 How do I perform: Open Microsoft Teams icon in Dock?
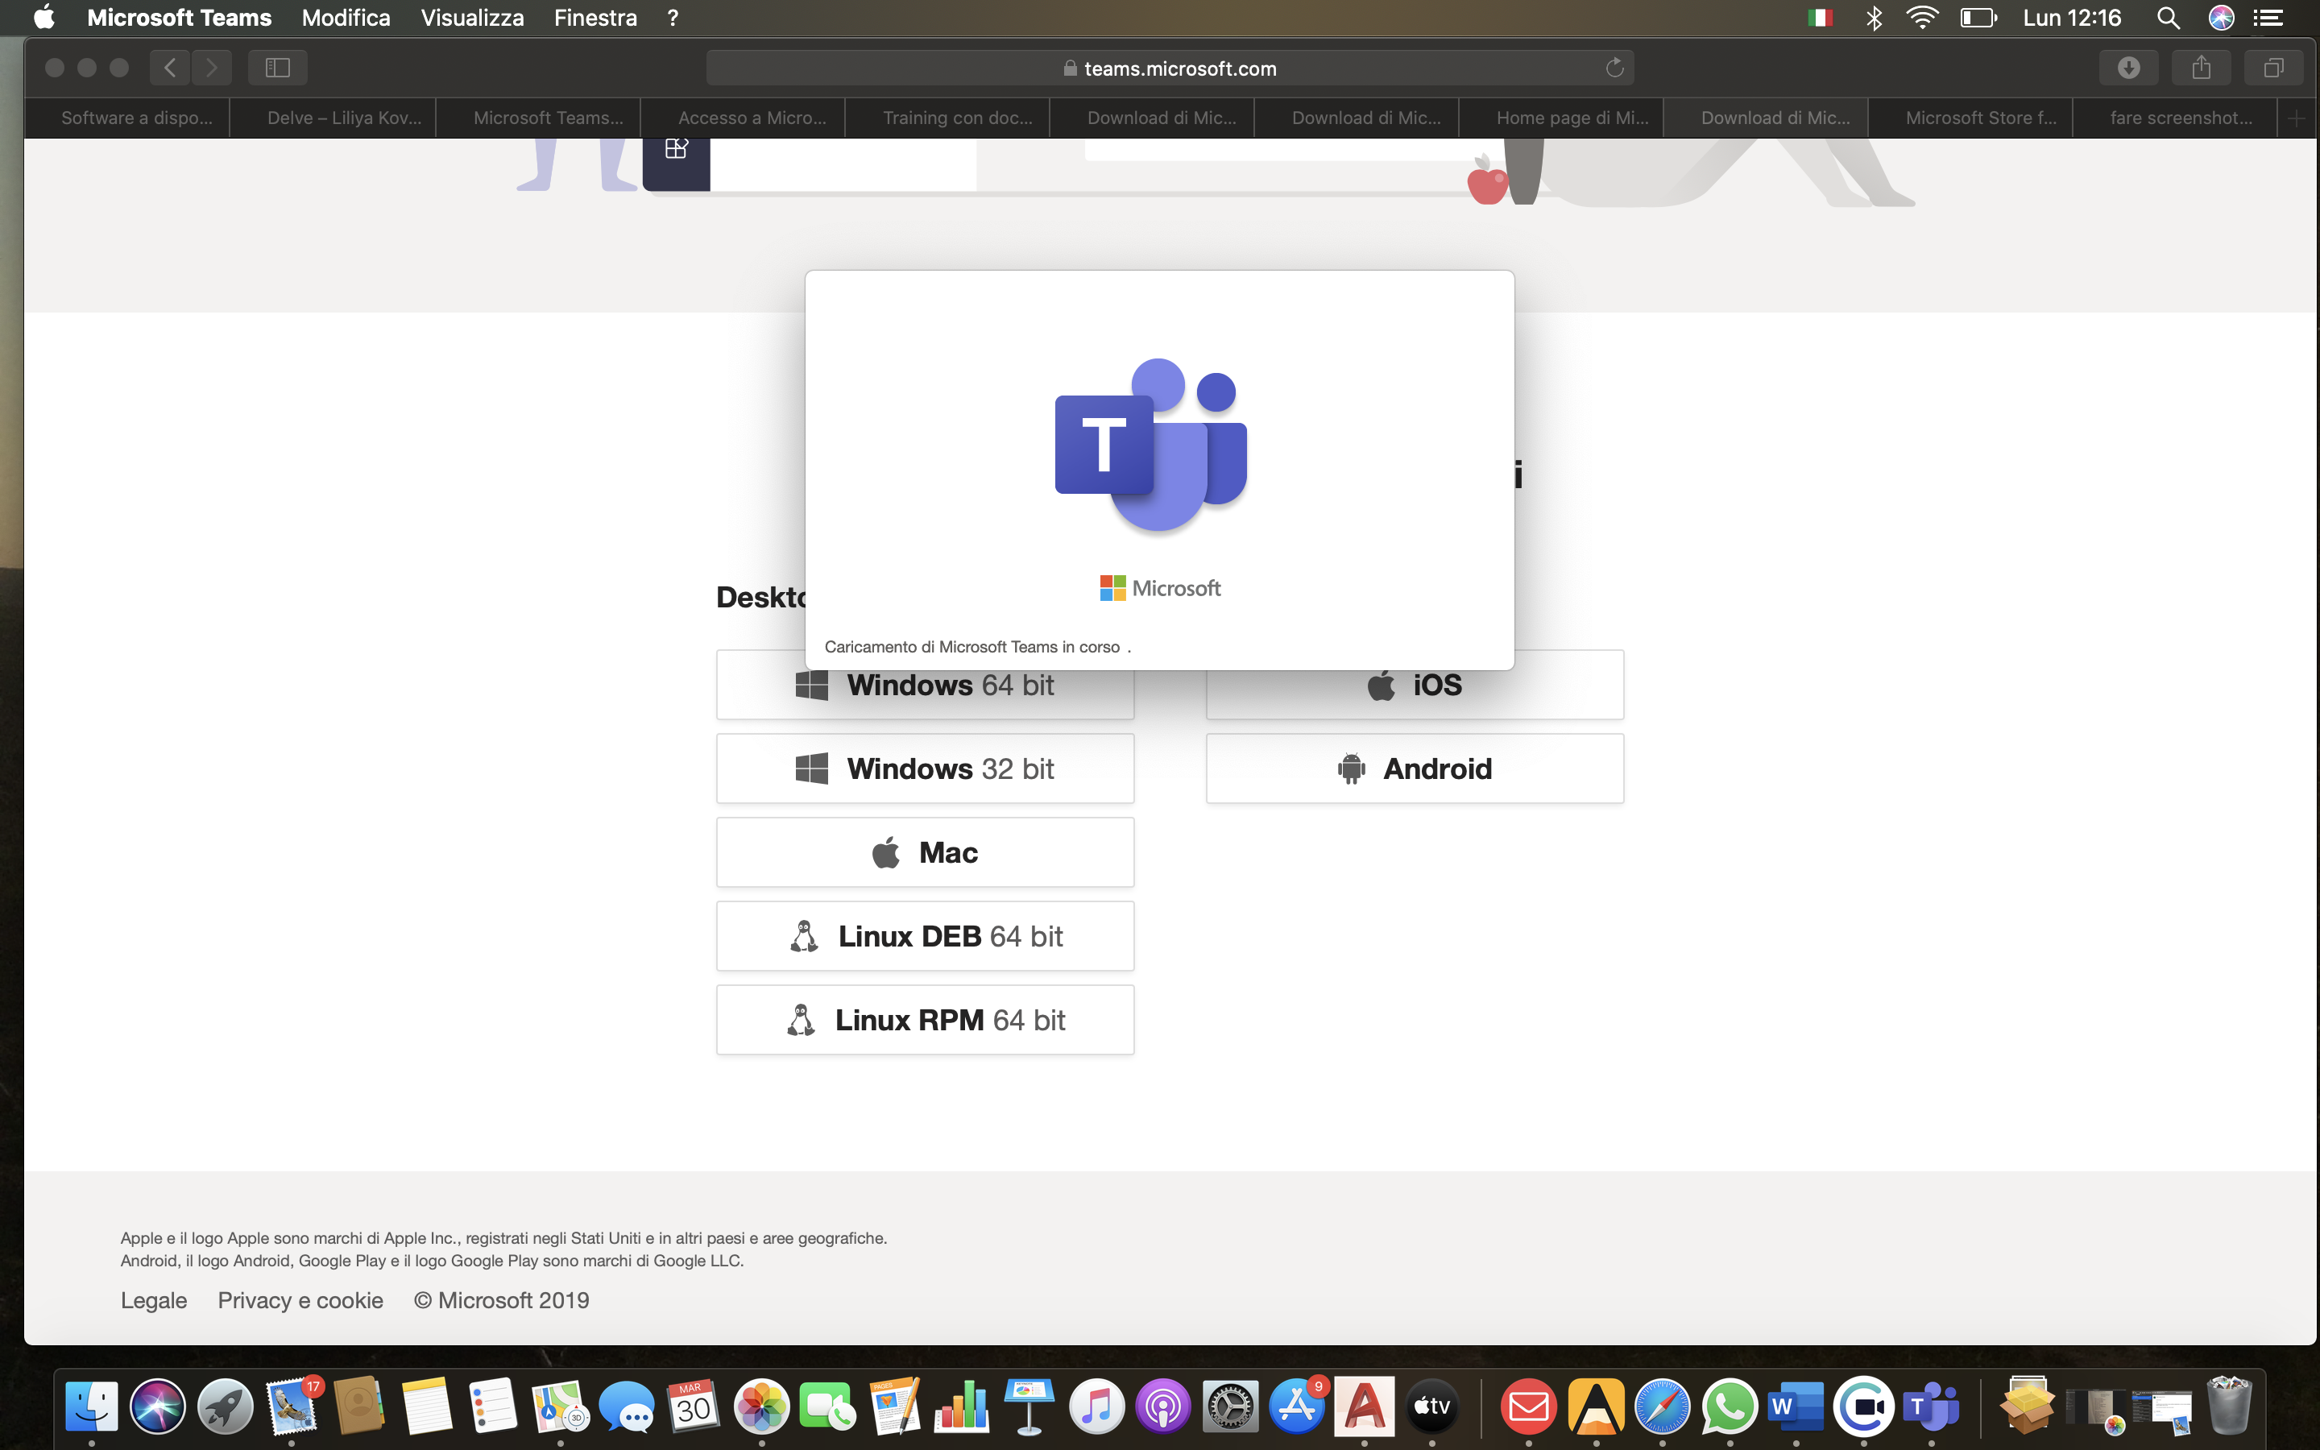click(x=1931, y=1406)
